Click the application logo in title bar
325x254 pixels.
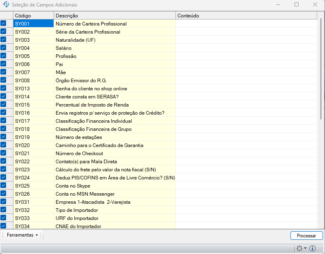[6, 5]
